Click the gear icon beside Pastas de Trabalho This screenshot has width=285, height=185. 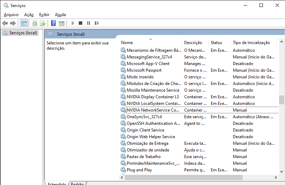tap(123, 156)
